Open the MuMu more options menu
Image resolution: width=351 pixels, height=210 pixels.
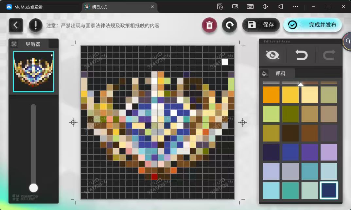click(x=295, y=7)
